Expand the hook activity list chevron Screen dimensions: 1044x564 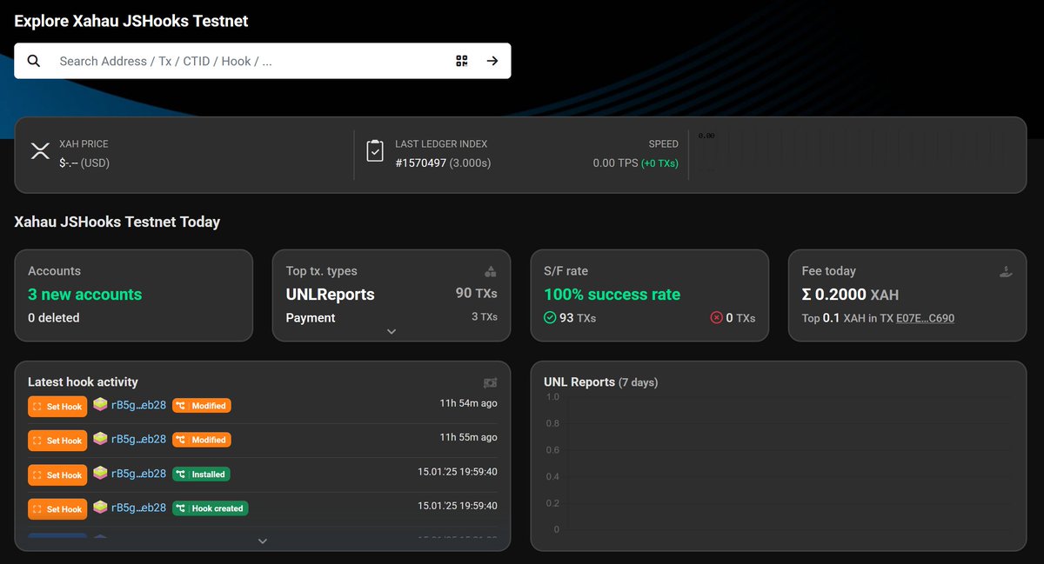click(263, 541)
